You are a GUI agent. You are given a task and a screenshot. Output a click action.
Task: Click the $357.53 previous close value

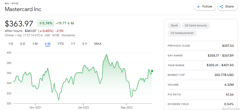pos(228,46)
